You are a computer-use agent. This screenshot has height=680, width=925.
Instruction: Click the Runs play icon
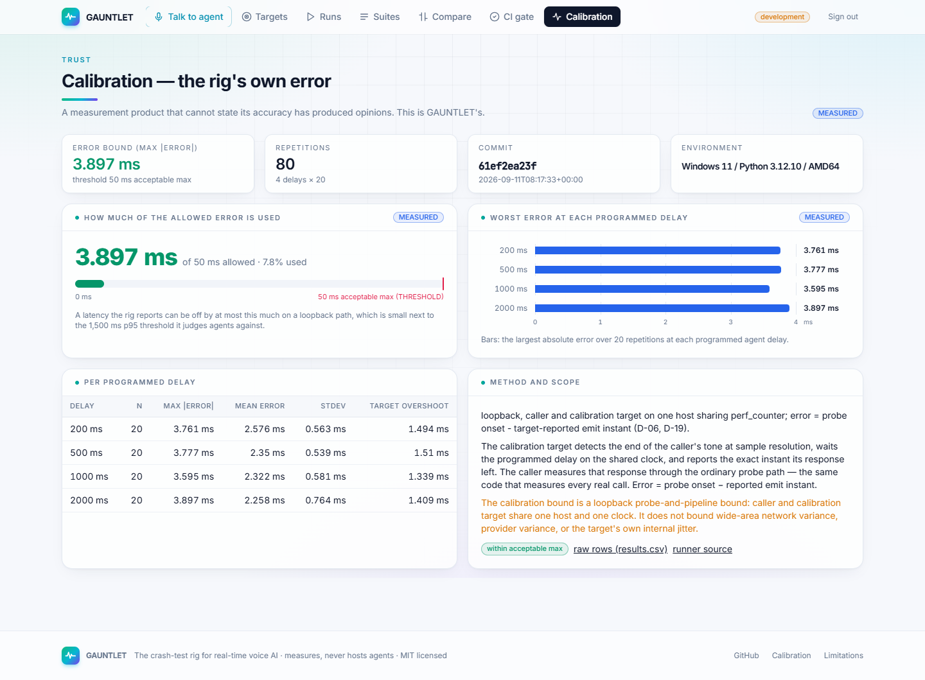311,17
